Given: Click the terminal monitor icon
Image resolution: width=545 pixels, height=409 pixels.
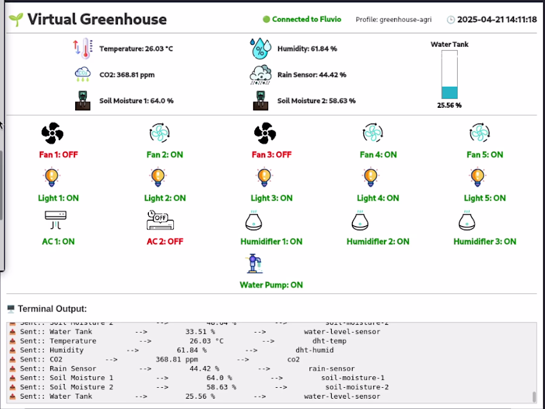Looking at the screenshot, I should pyautogui.click(x=11, y=309).
